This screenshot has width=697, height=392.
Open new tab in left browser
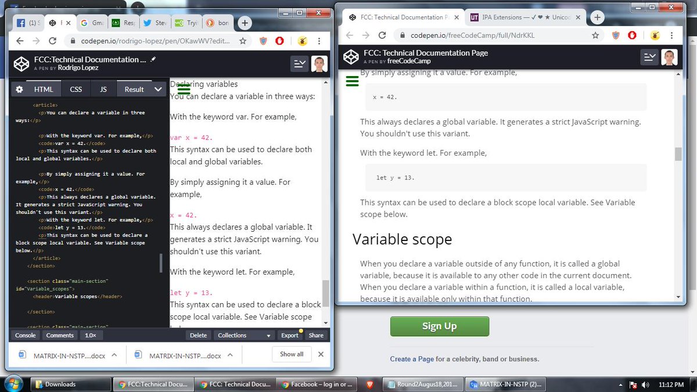pos(245,23)
